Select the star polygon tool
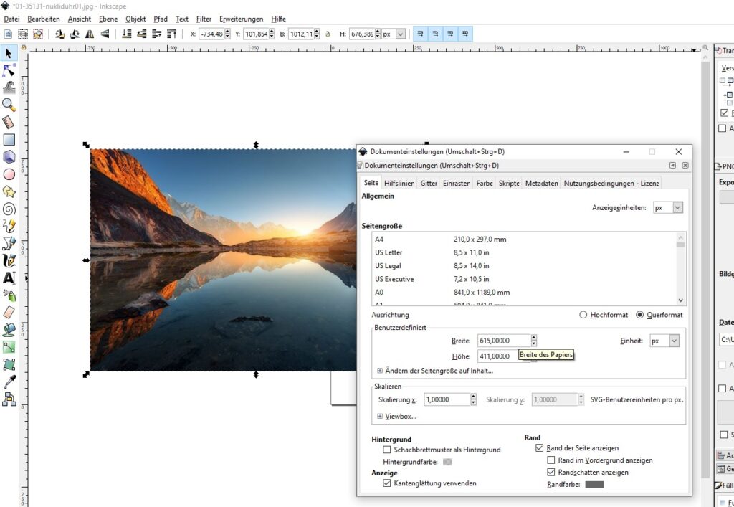The image size is (734, 507). (9, 191)
